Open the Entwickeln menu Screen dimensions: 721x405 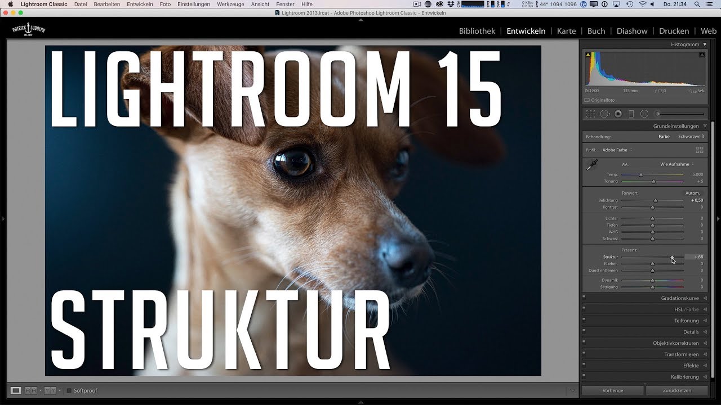pos(140,4)
